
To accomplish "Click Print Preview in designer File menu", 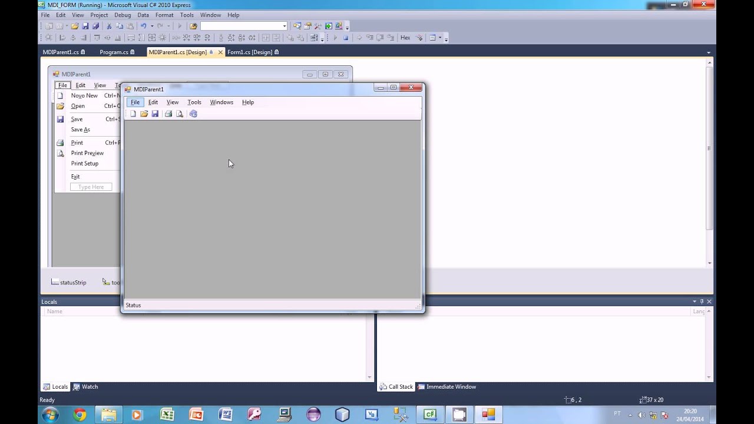I will pos(87,153).
